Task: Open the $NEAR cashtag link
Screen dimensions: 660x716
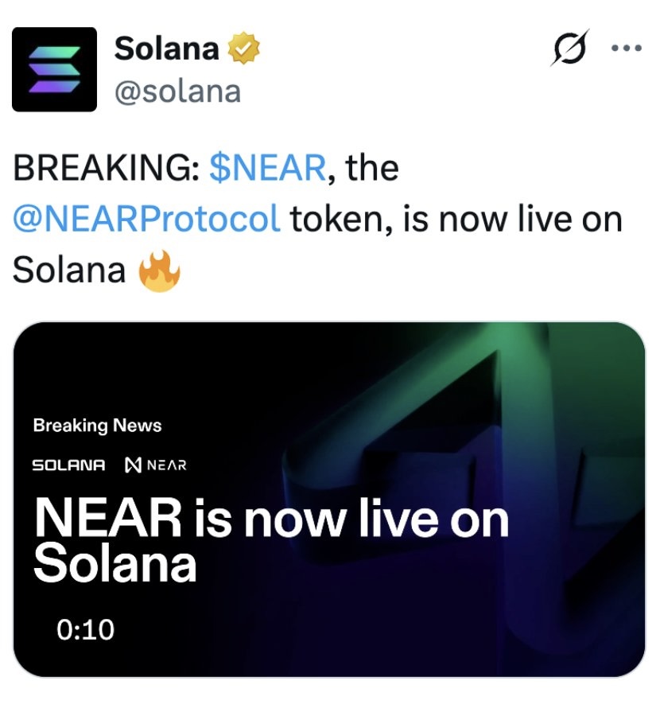Action: tap(267, 169)
